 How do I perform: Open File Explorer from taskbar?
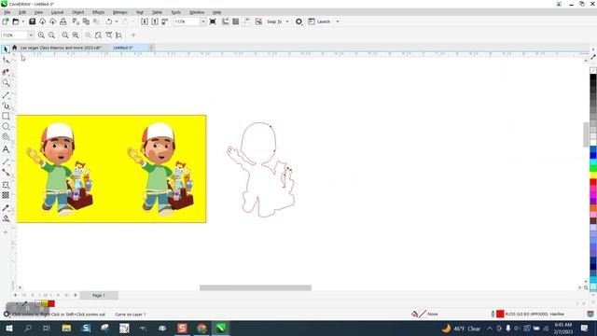[x=66, y=328]
